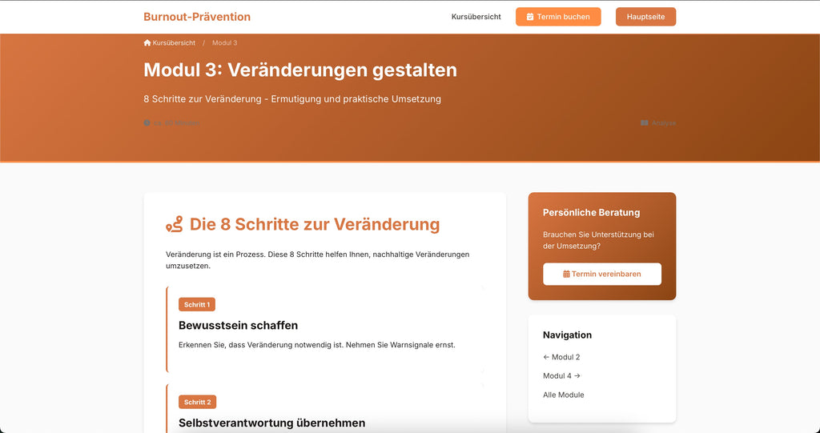Click the Termin vereinbaren button
820x433 pixels.
(602, 274)
